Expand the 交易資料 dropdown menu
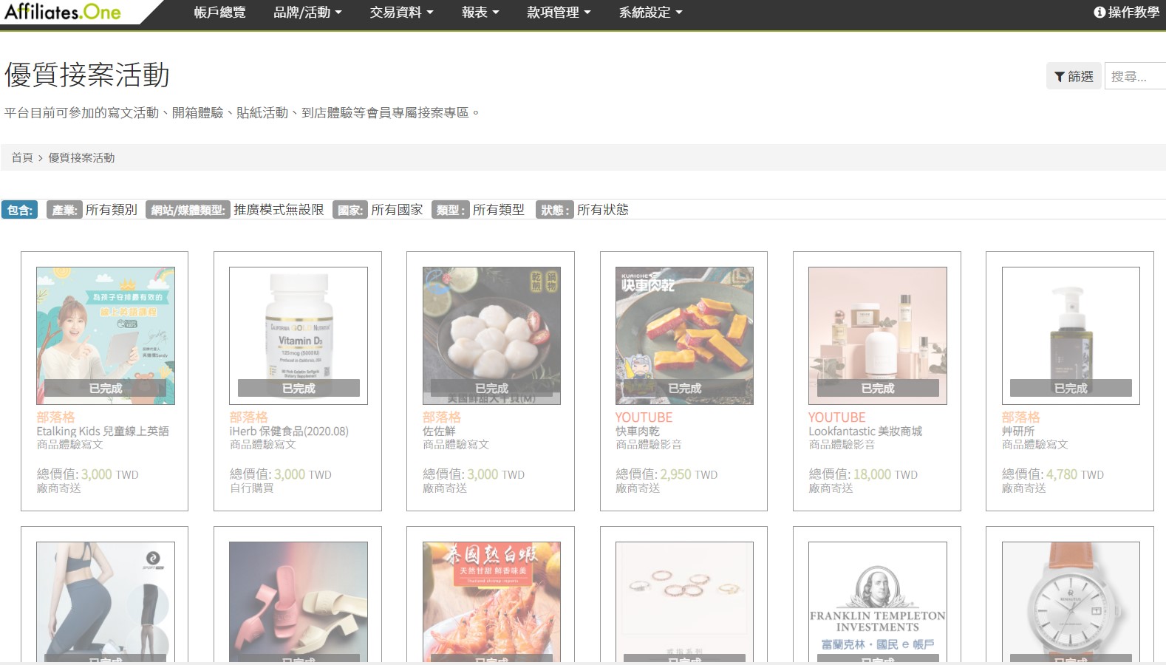This screenshot has width=1166, height=665. point(401,13)
